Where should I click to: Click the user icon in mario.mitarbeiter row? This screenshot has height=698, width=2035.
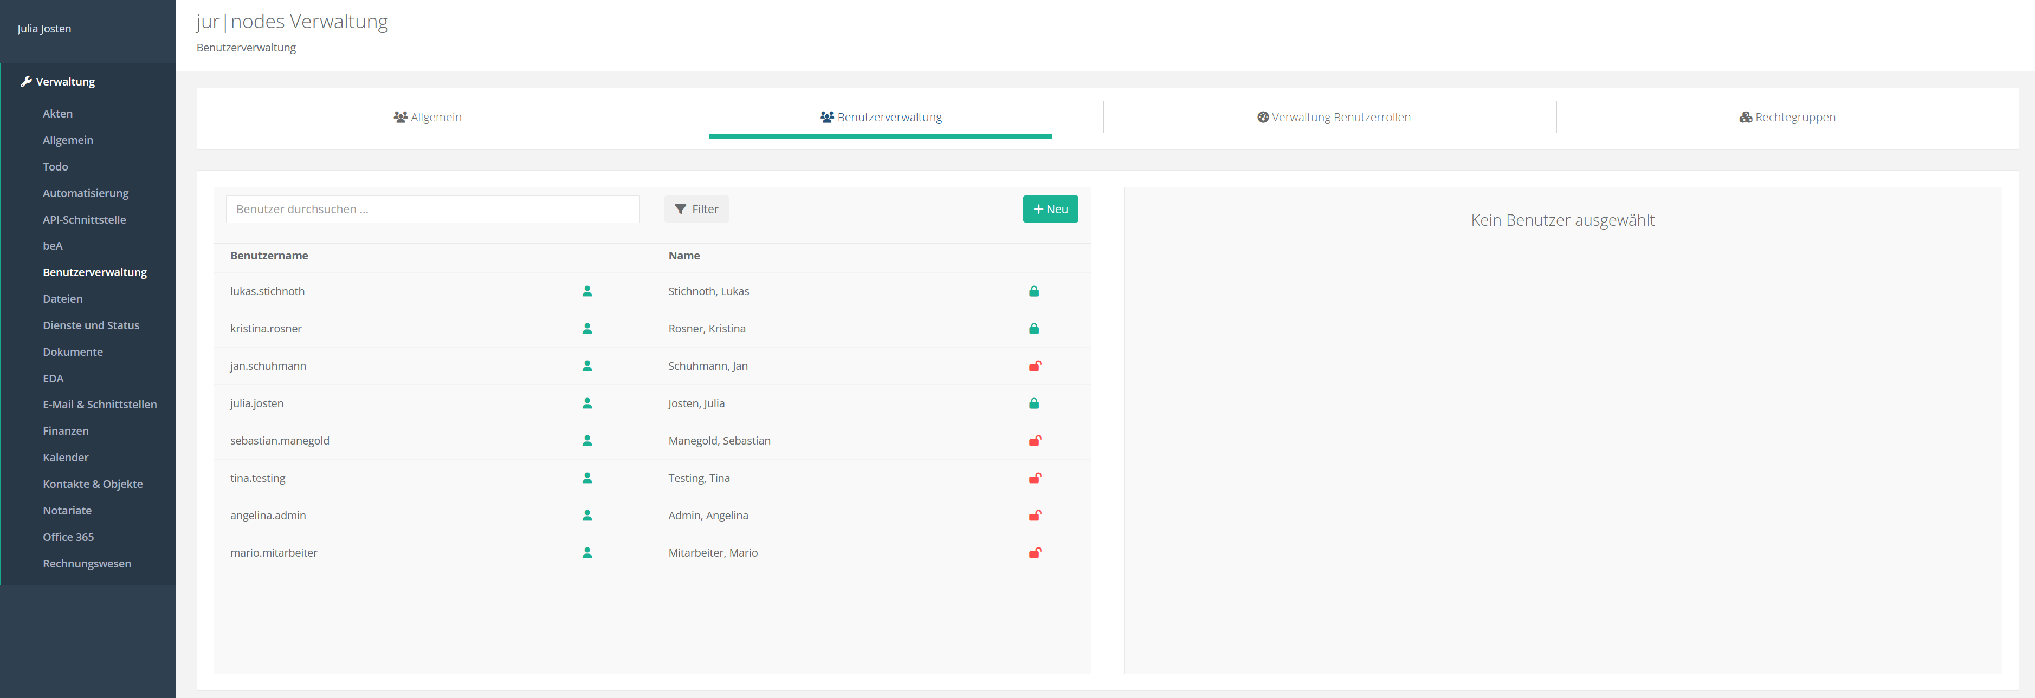(587, 553)
